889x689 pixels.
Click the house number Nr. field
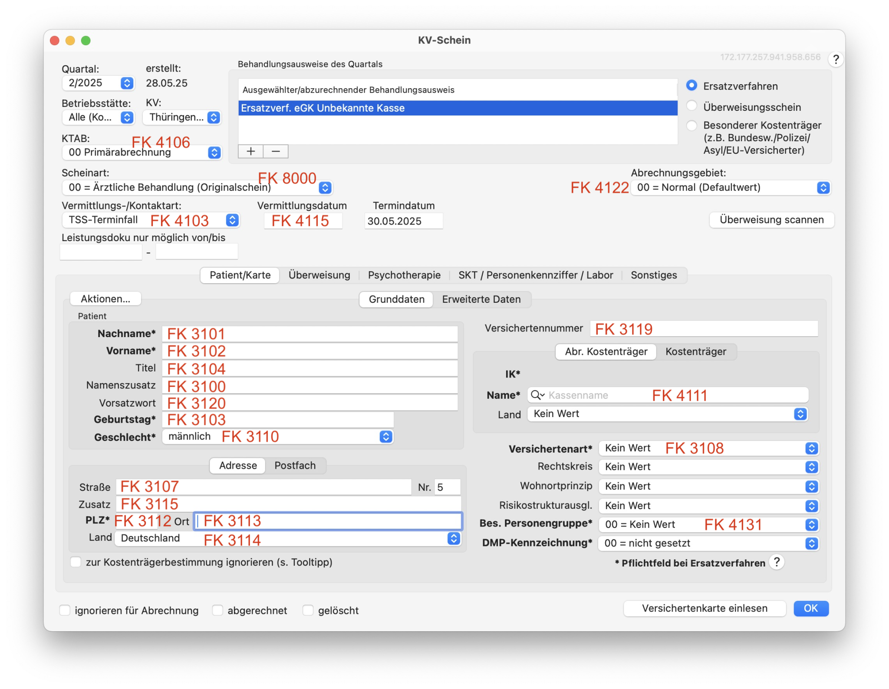coord(447,487)
